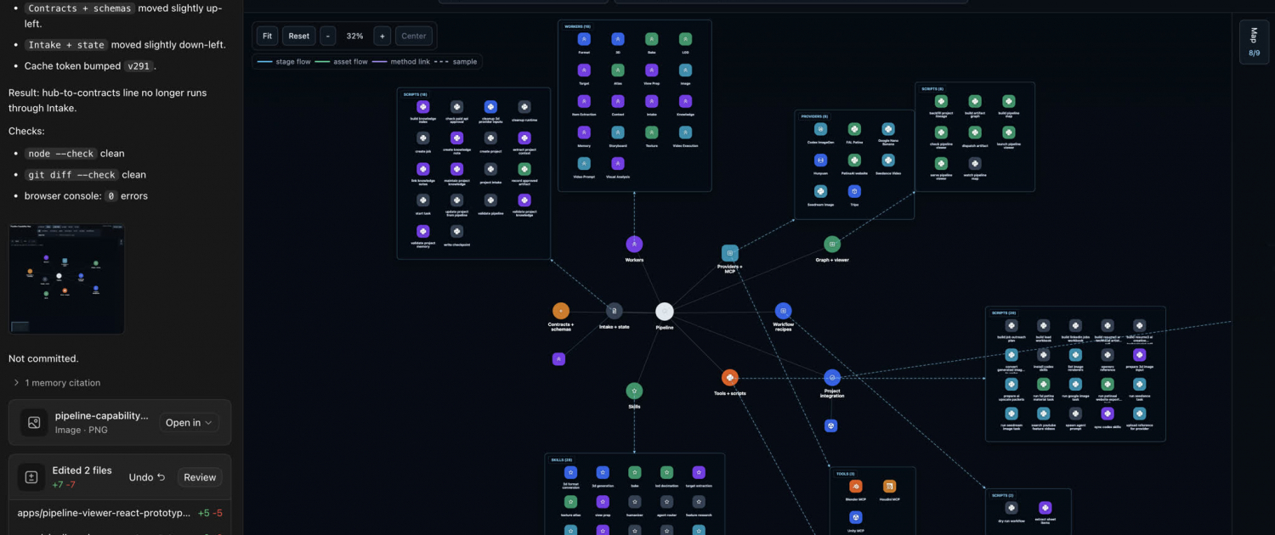
Task: Click the 'Not committed.' status text
Action: coord(43,358)
